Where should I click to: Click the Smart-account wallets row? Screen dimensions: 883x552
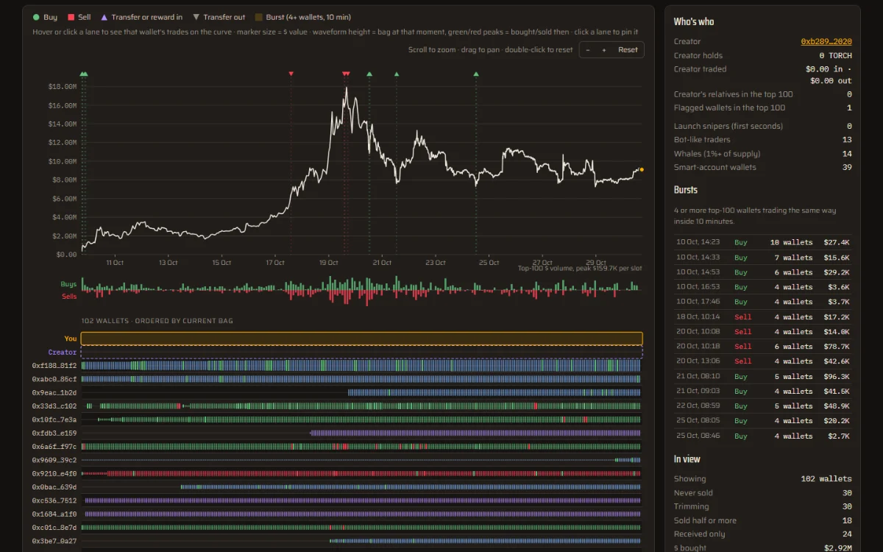coord(762,167)
